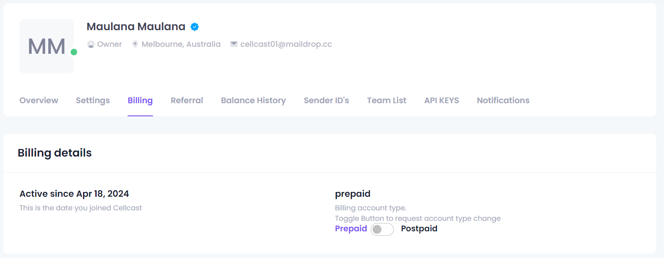Click the Owner role person icon

click(x=91, y=44)
